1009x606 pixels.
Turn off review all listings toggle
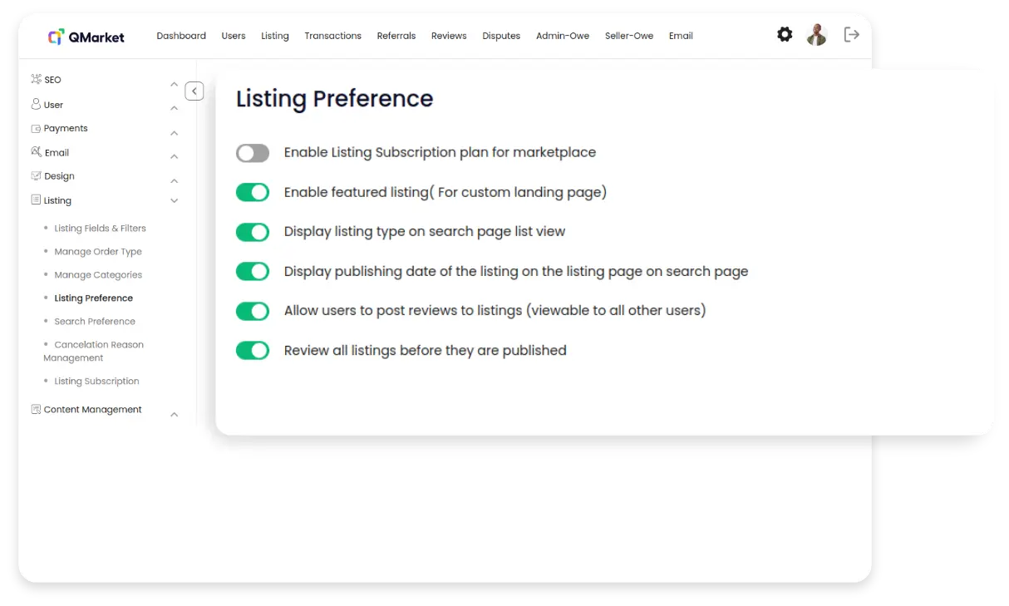(253, 351)
